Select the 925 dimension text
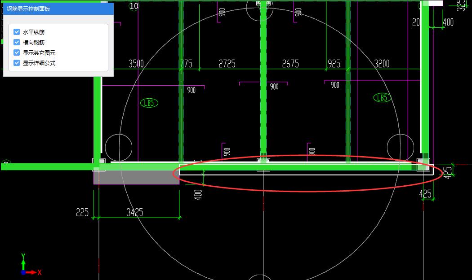Image resolution: width=472 pixels, height=280 pixels. tap(334, 64)
